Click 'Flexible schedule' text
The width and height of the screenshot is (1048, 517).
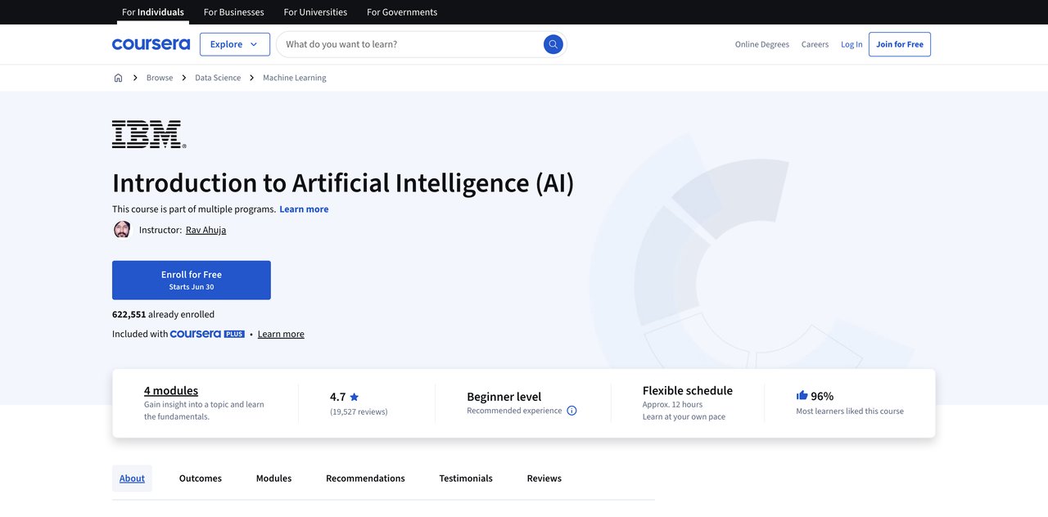click(688, 390)
